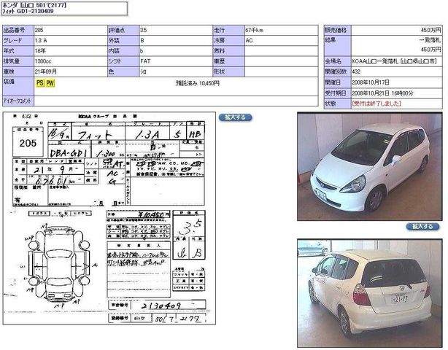
Task: Select the result text 一発落札
Action: (x=430, y=40)
